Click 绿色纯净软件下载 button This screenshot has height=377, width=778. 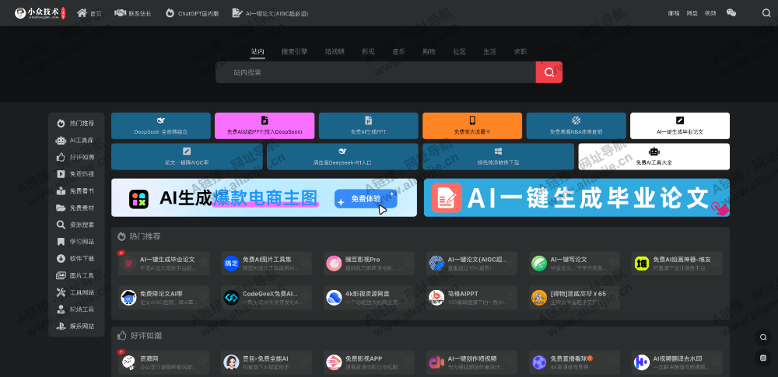(x=498, y=157)
